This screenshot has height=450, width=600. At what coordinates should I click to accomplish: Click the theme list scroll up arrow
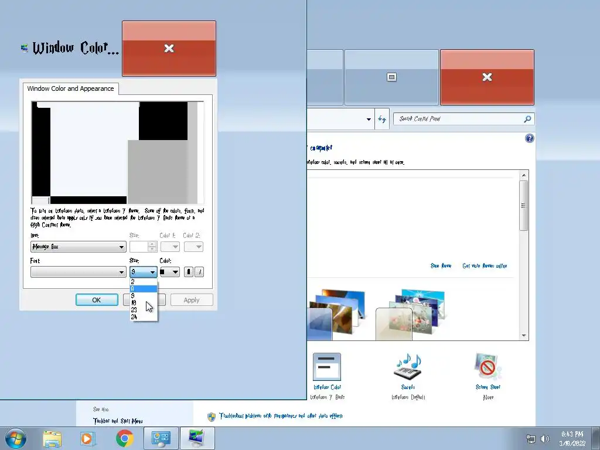(x=524, y=175)
